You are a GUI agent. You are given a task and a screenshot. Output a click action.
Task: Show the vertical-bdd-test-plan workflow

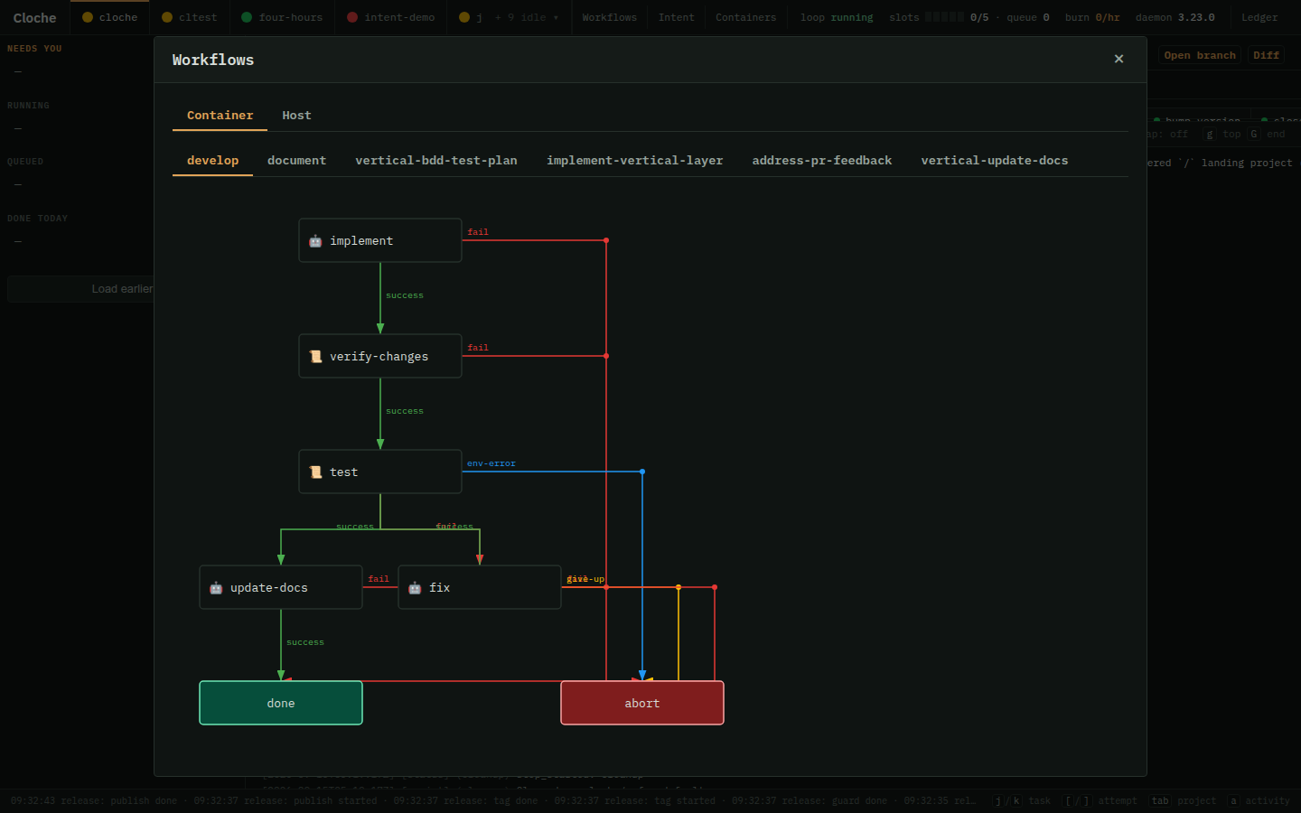point(436,161)
